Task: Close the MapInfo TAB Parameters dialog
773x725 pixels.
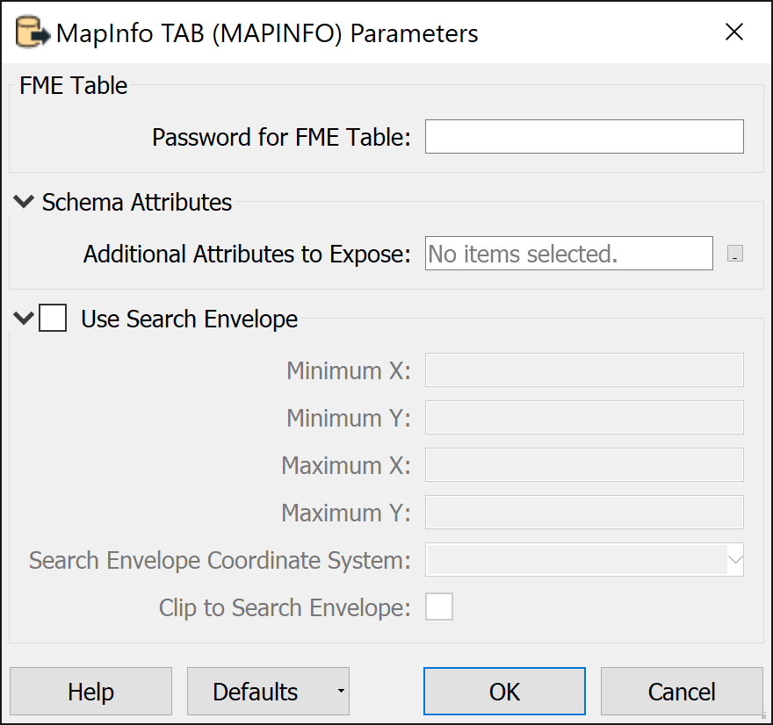Action: [x=734, y=32]
